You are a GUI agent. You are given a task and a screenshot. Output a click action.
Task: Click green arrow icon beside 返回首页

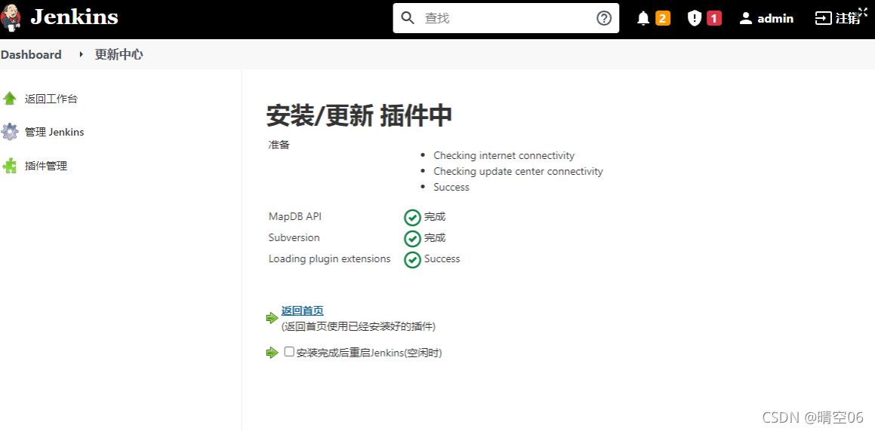[272, 318]
